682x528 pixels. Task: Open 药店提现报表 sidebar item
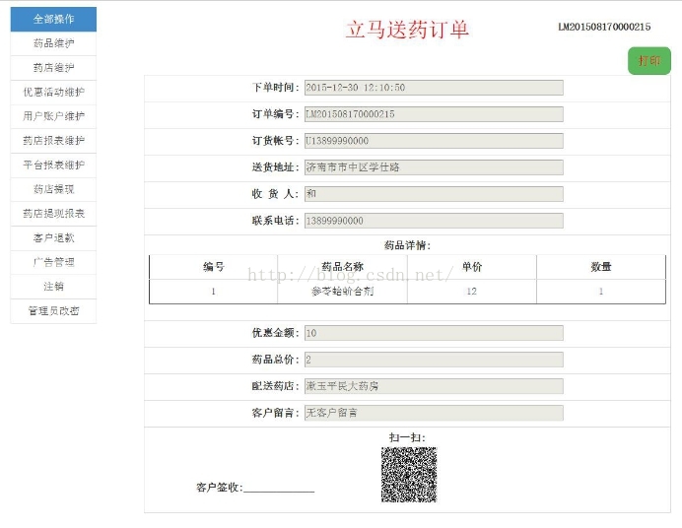click(53, 214)
